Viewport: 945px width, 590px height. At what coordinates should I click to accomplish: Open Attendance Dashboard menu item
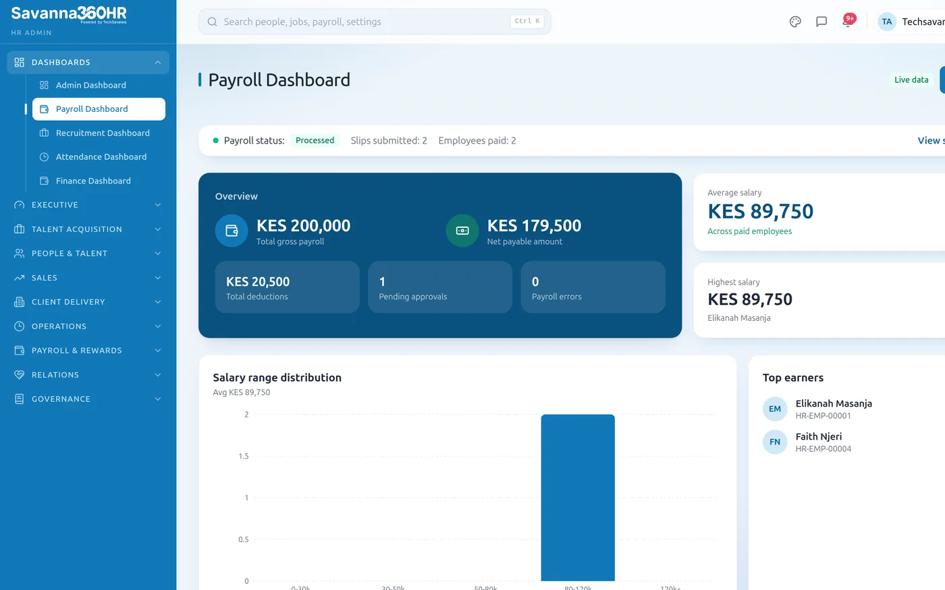point(99,157)
